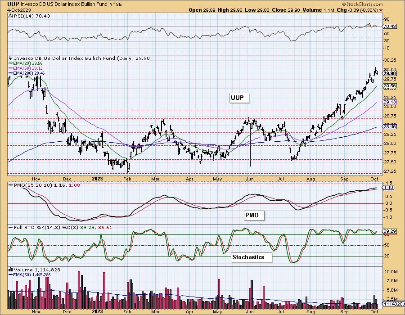Click the Volume 1.1M header value

click(x=318, y=10)
